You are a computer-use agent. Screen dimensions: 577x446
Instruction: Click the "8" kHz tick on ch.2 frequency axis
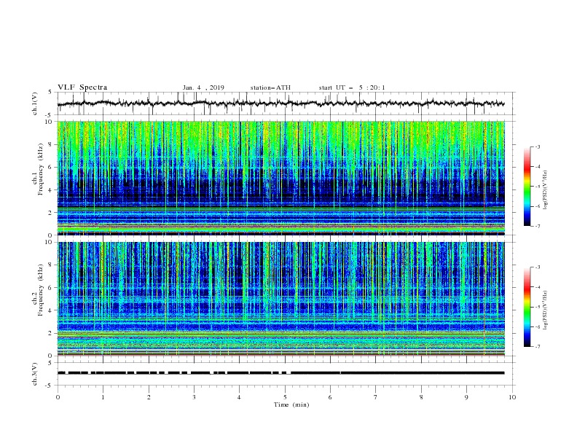point(51,265)
